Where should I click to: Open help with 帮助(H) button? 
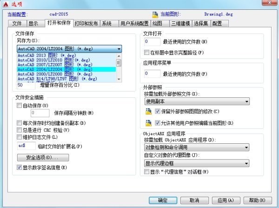pos(258,201)
